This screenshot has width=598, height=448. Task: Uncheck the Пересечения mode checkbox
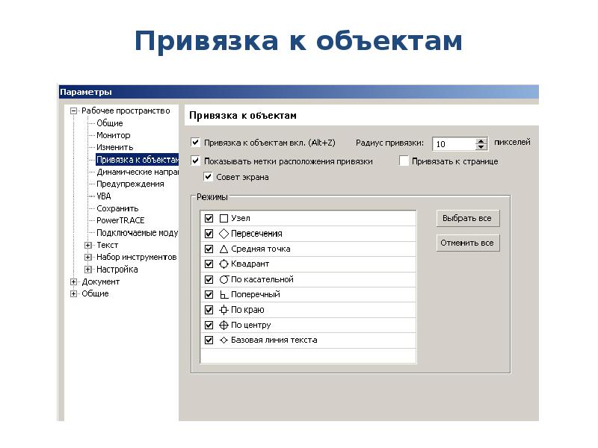pyautogui.click(x=209, y=234)
